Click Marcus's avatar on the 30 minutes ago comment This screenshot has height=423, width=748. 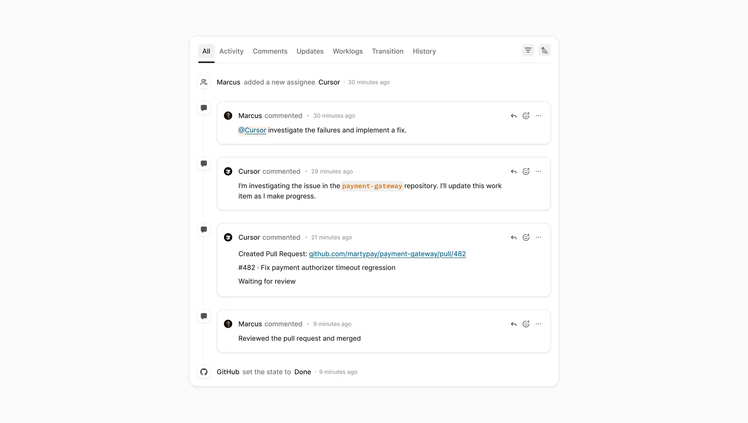click(228, 116)
